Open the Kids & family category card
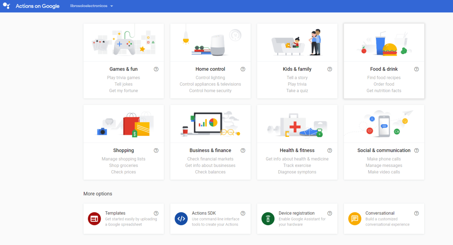Screen dimensions: 453x245 (x=297, y=60)
